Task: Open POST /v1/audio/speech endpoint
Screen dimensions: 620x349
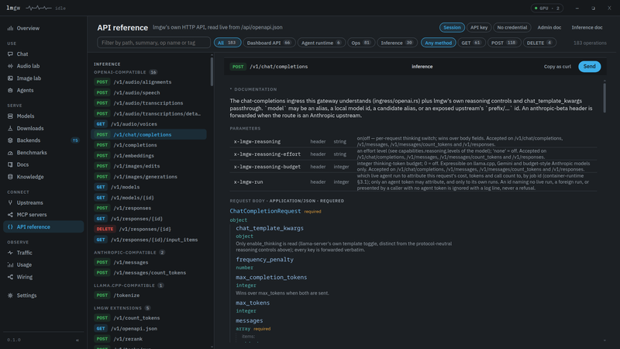Action: point(149,92)
